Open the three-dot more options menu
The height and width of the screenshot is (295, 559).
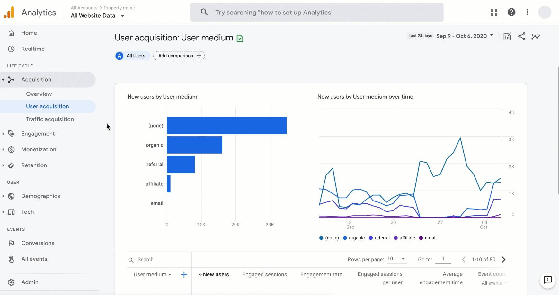(527, 12)
